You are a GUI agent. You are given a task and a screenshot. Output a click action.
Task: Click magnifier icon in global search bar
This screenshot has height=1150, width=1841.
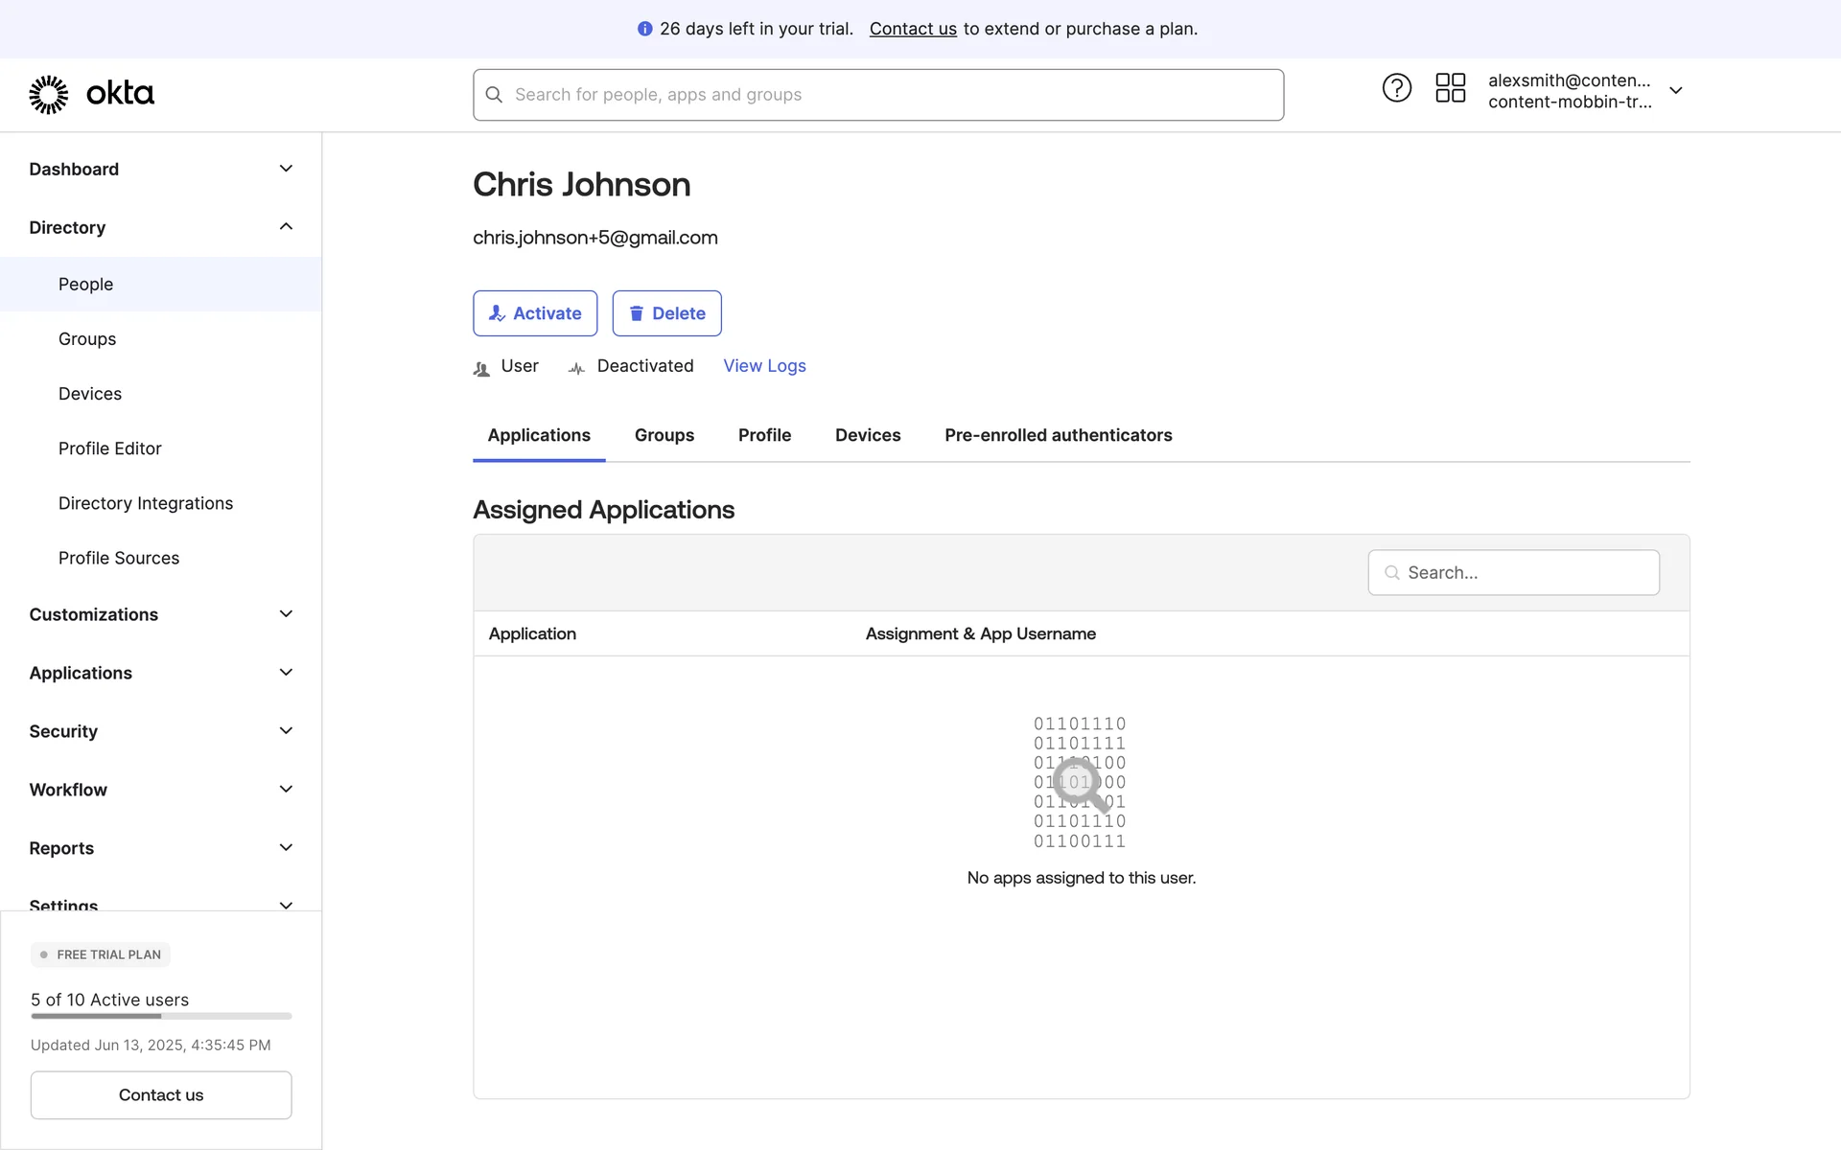tap(494, 95)
